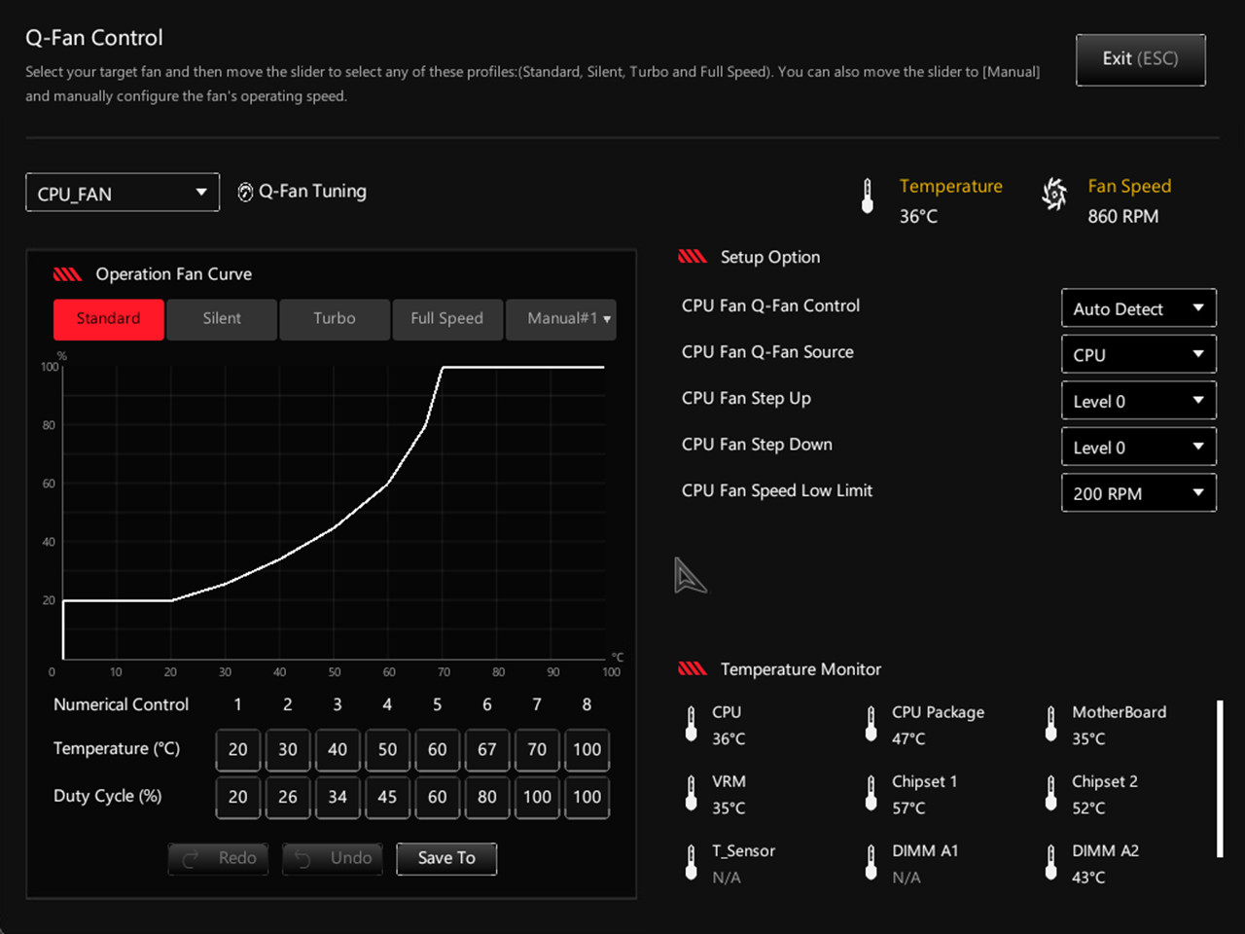Choose the Full Speed profile tab
Viewport: 1245px width, 934px height.
tap(447, 319)
